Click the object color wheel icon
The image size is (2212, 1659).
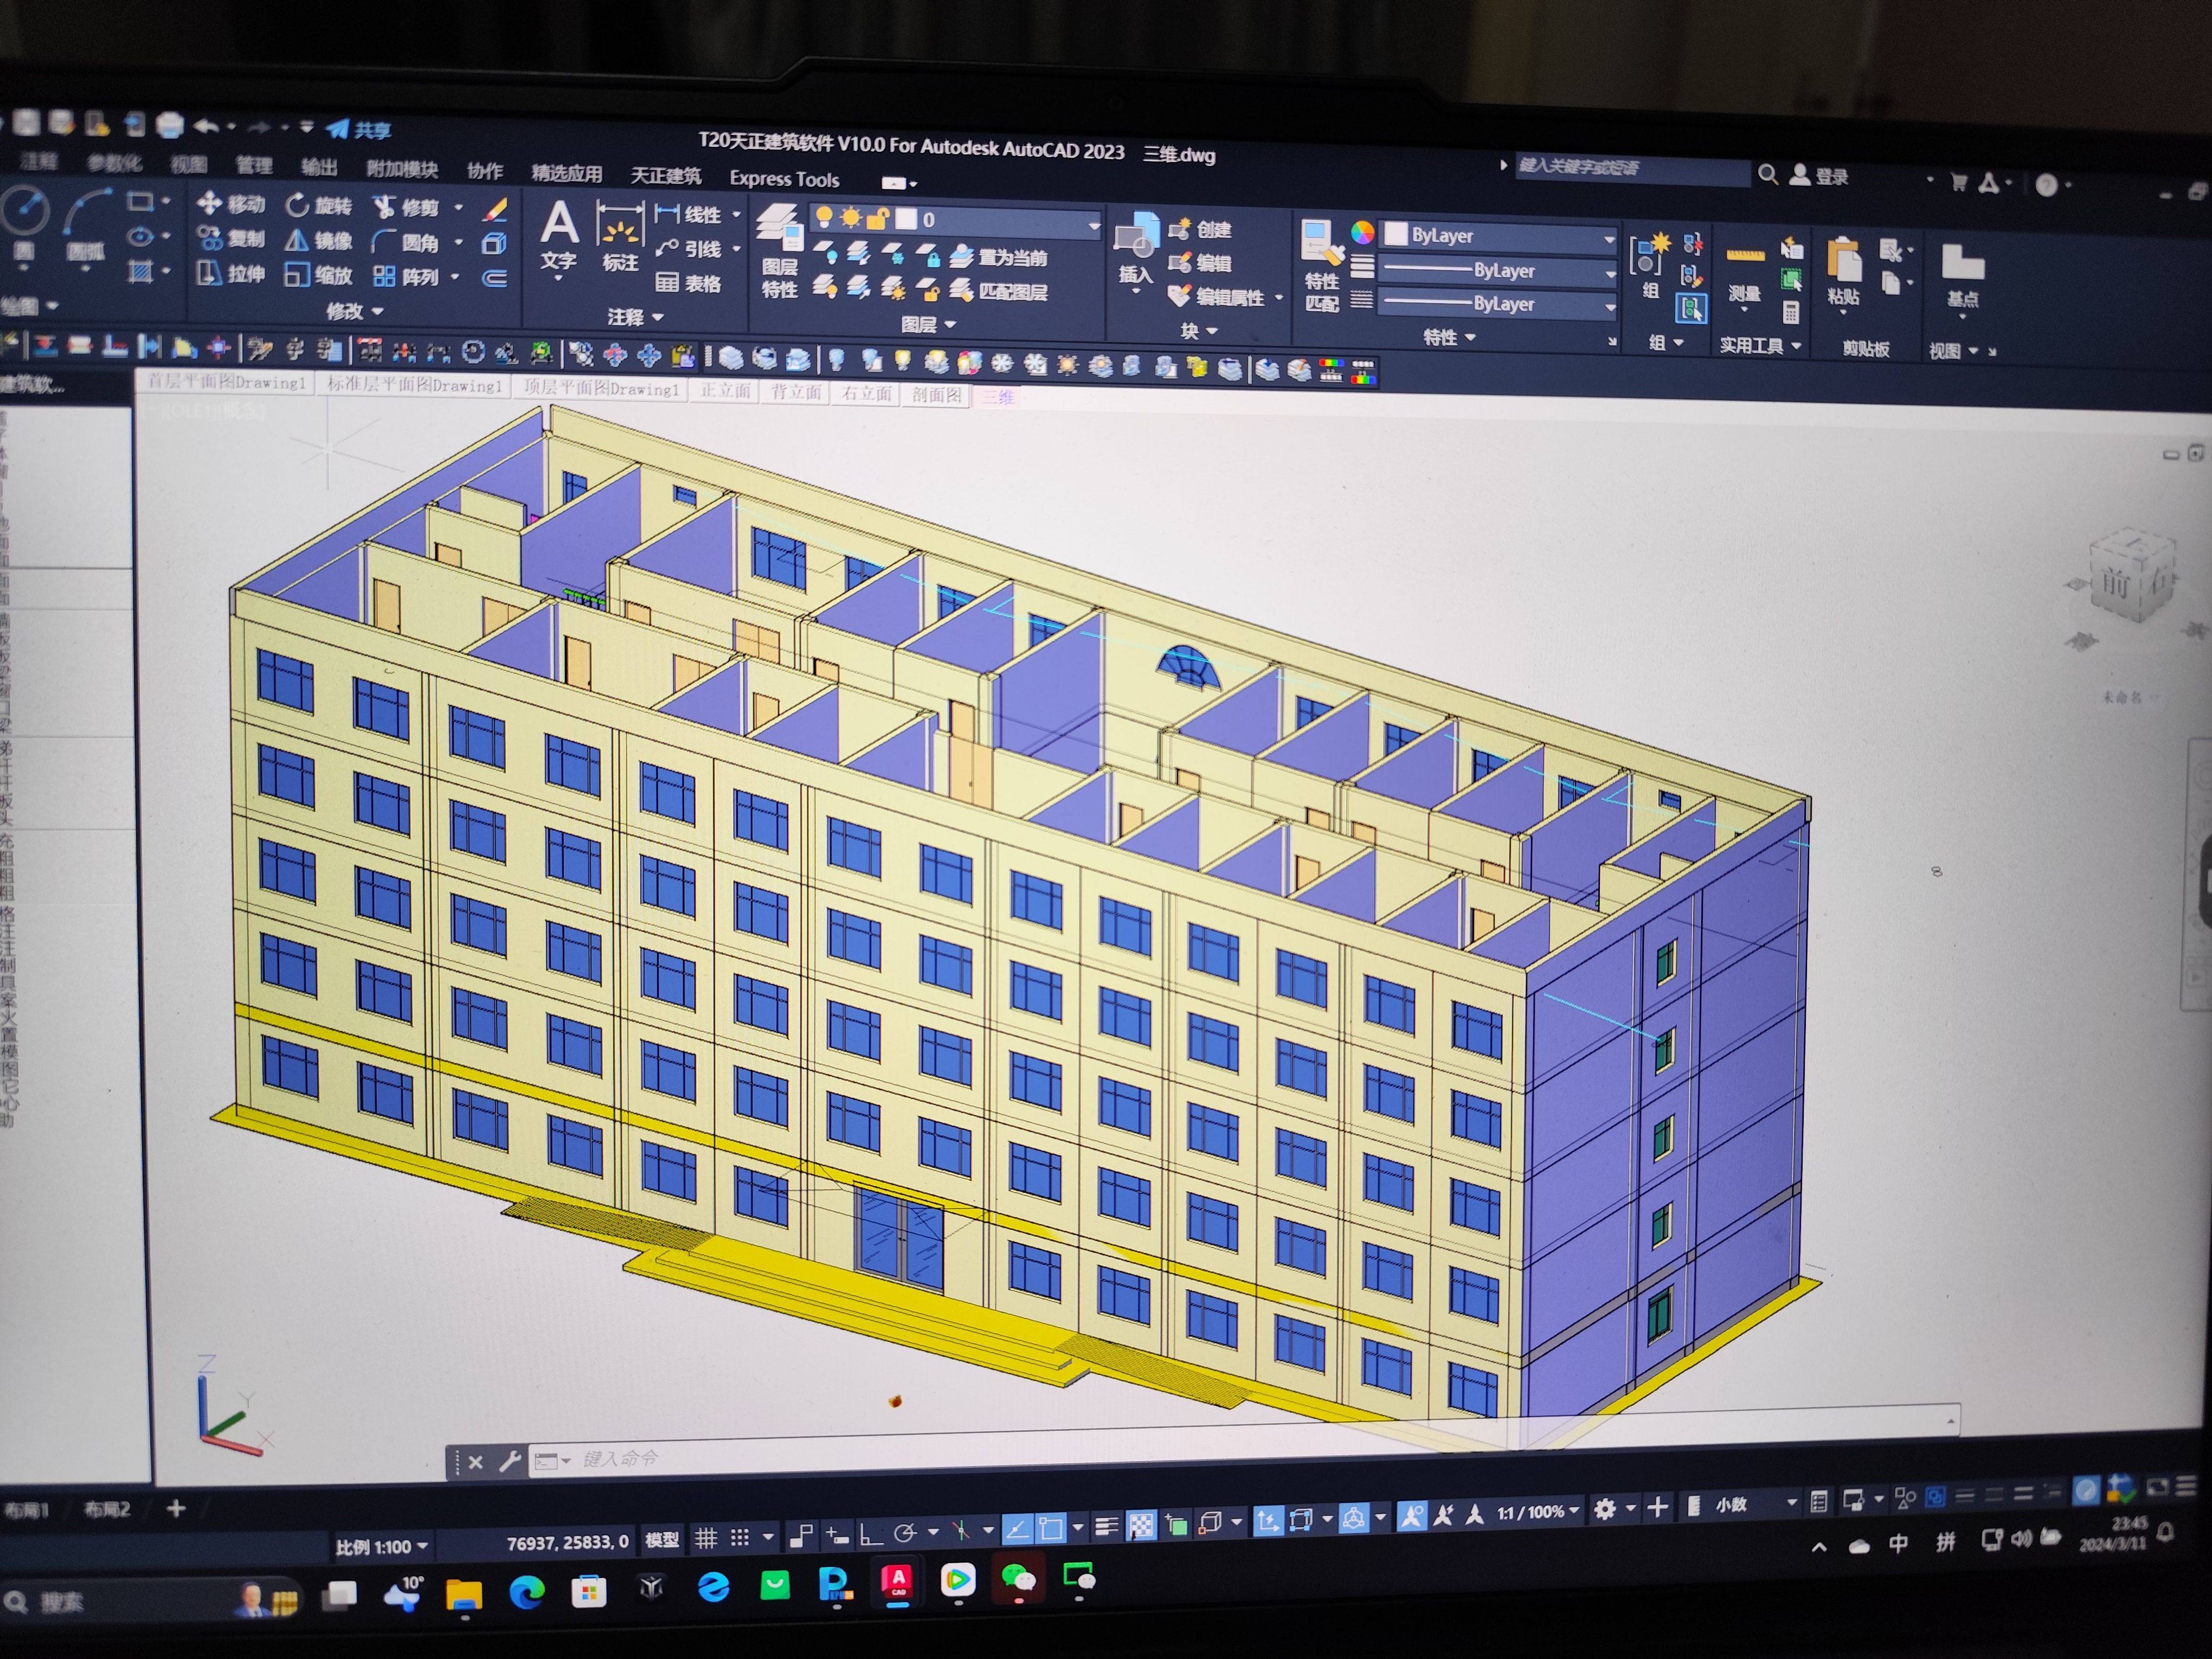click(x=1362, y=233)
